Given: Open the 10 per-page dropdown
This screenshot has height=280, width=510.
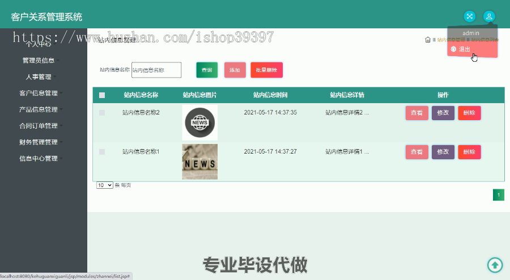Looking at the screenshot, I should point(104,185).
